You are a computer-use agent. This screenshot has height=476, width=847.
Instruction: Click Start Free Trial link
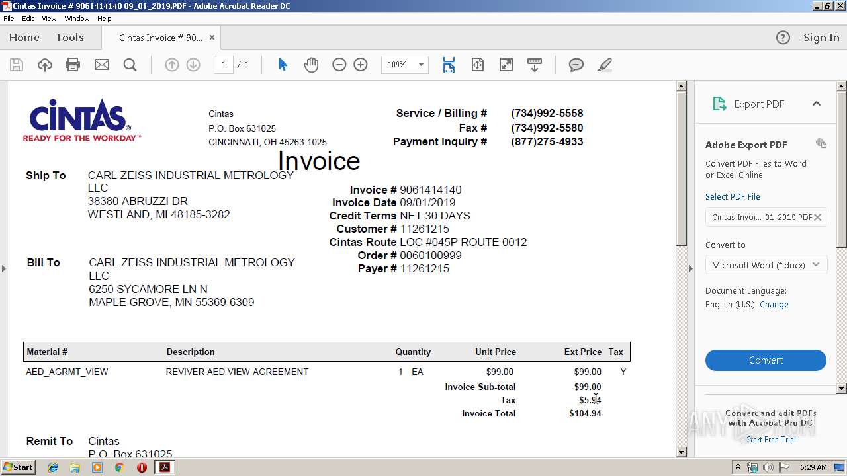(x=771, y=440)
